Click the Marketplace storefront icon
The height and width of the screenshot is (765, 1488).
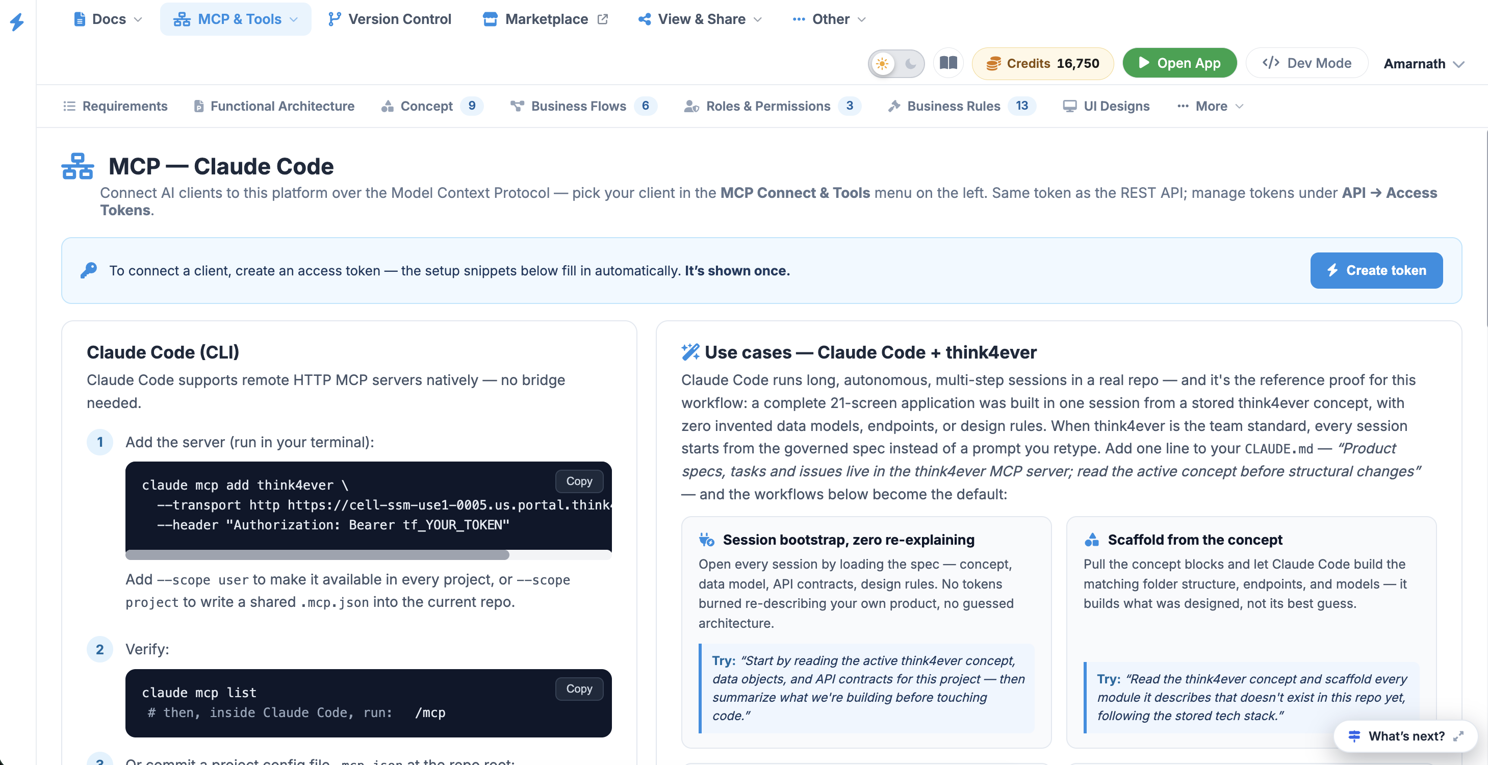pyautogui.click(x=490, y=19)
